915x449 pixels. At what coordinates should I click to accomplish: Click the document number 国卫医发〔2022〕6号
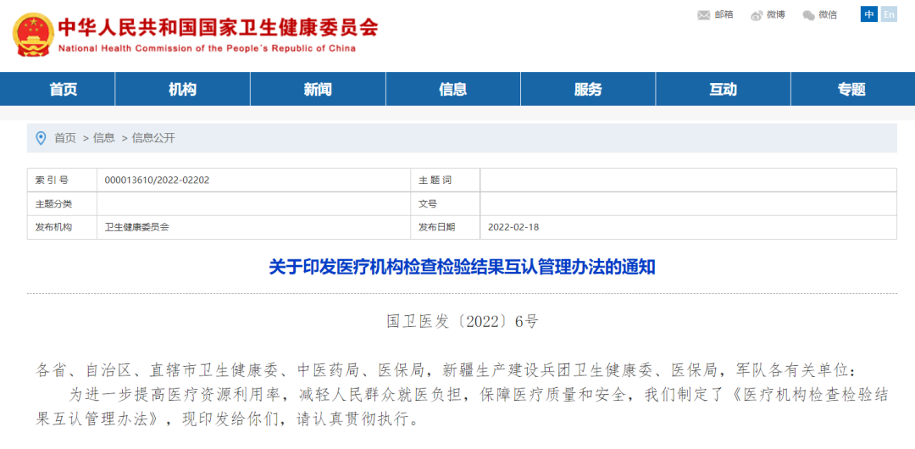pos(463,320)
